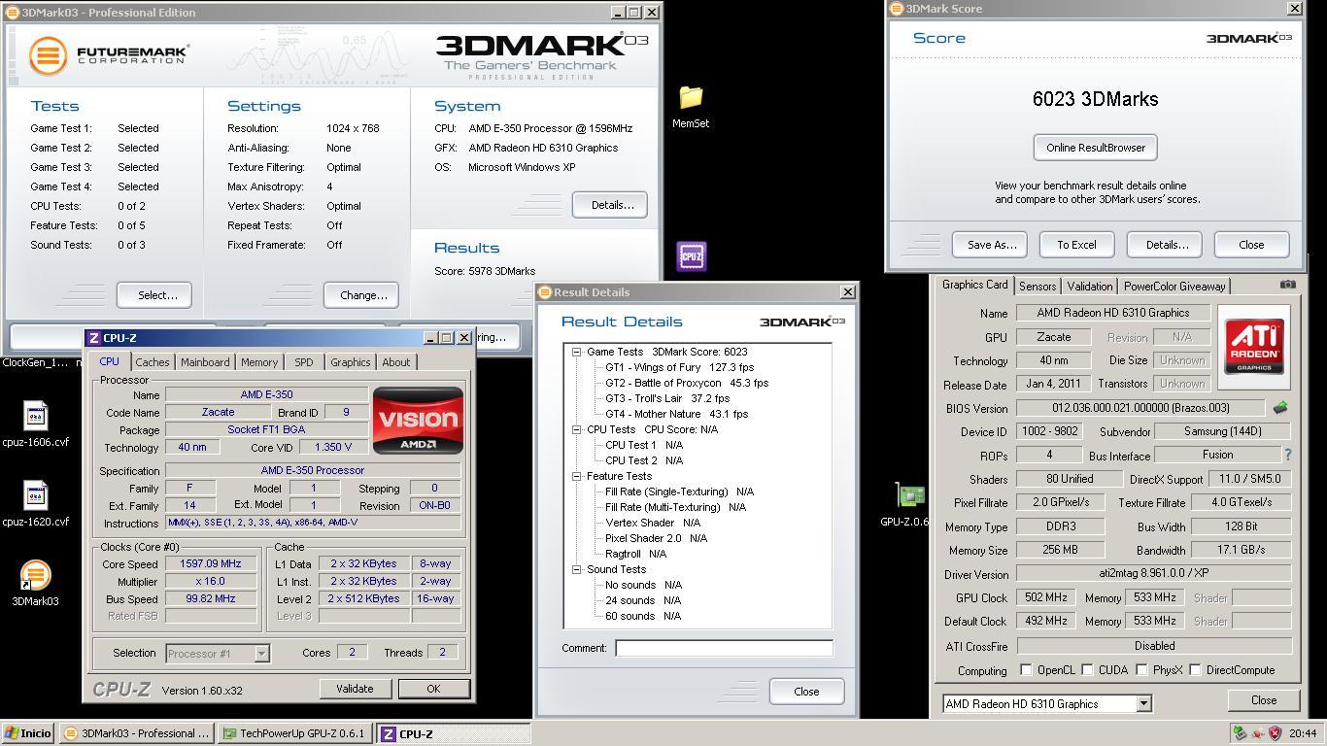Open the SPD tab in CPU-Z
The width and height of the screenshot is (1327, 746).
(x=304, y=362)
